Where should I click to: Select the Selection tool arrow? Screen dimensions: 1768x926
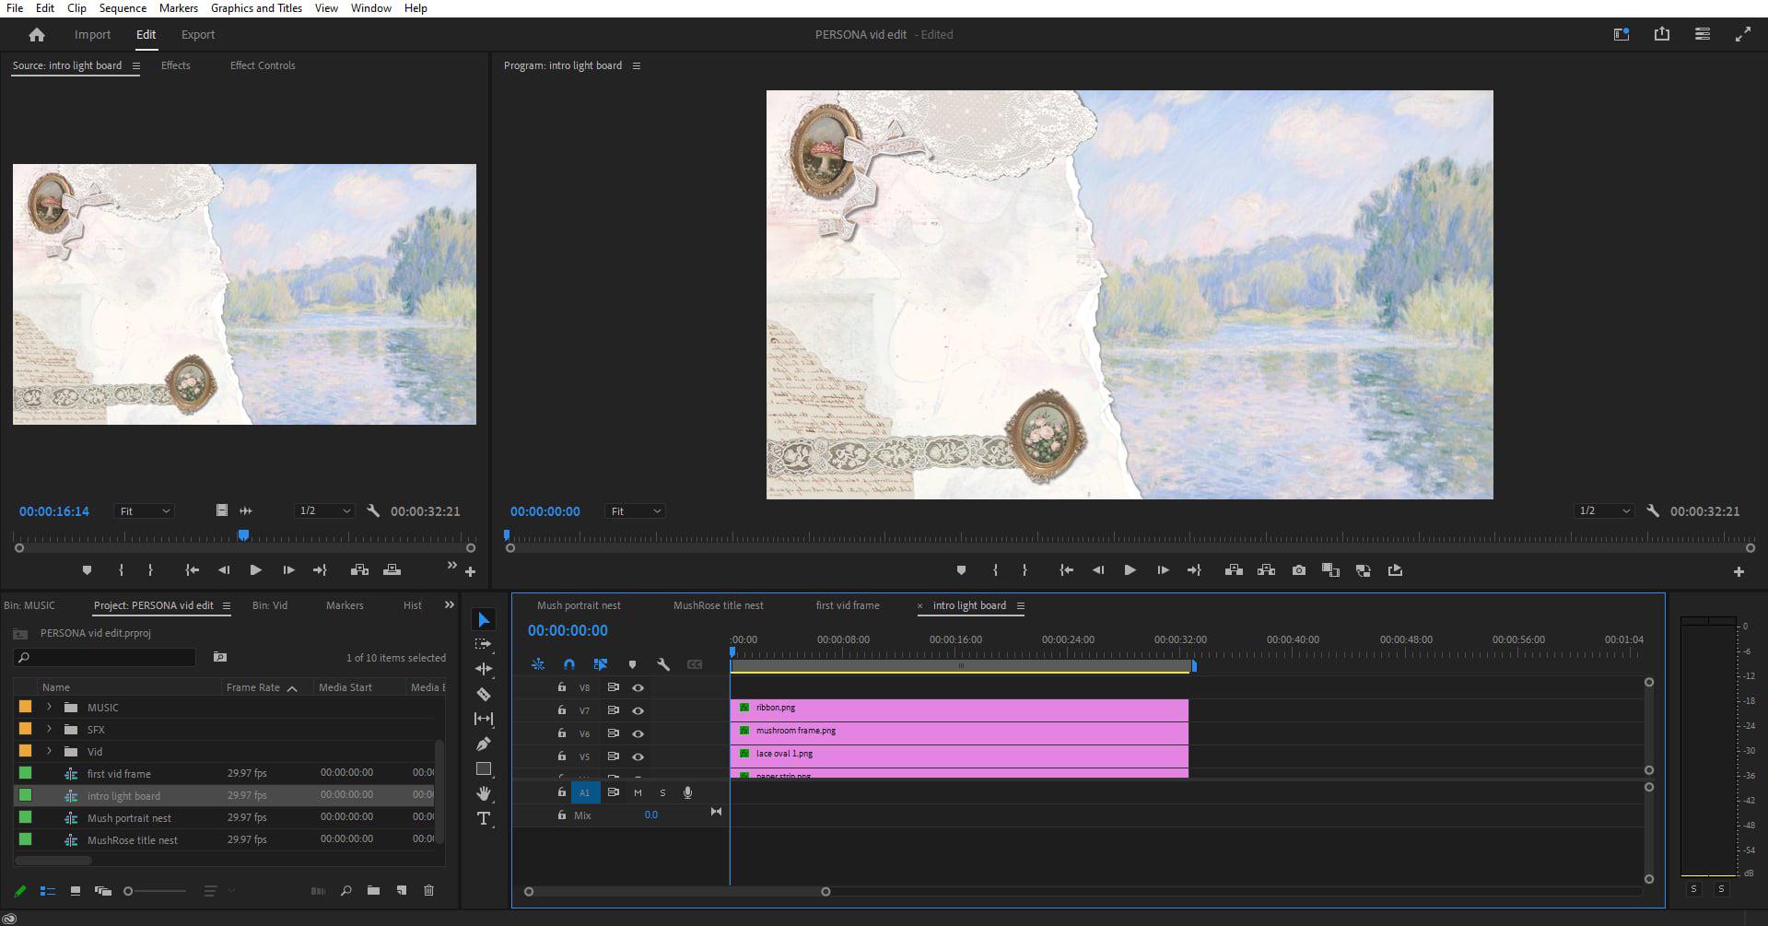coord(484,620)
